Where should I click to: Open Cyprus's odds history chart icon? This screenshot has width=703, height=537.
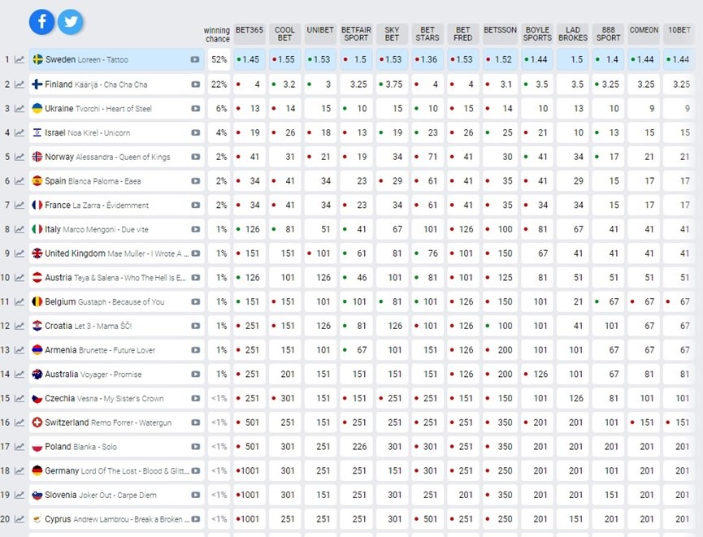[20, 519]
